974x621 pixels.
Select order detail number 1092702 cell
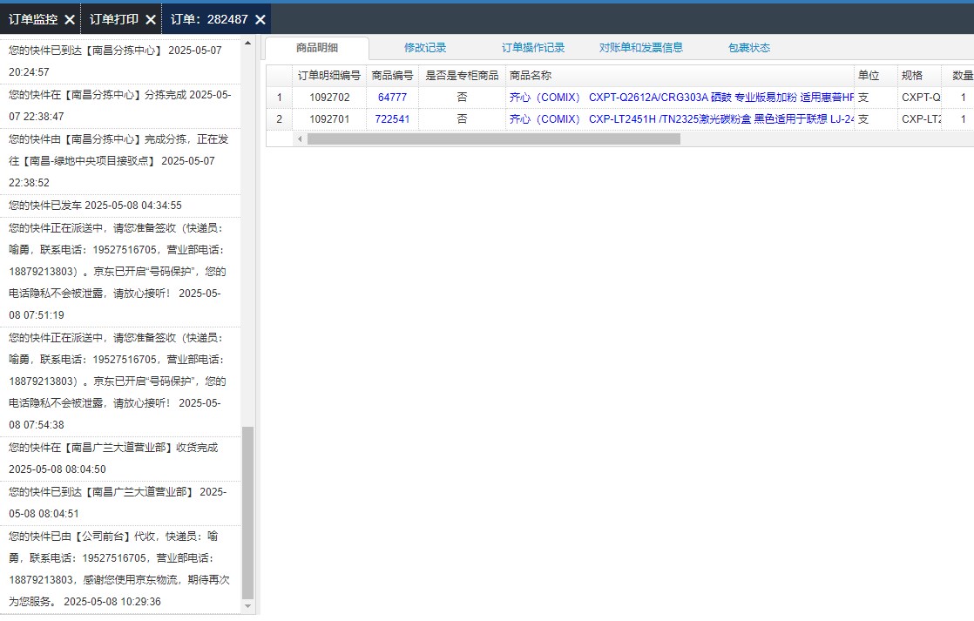329,98
